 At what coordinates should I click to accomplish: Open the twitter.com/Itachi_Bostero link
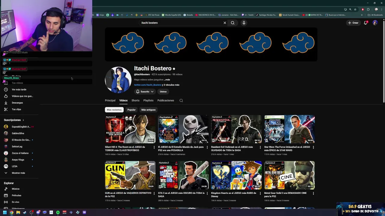click(x=148, y=85)
